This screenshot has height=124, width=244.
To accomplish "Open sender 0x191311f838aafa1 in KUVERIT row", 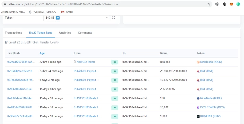I will (87, 116).
